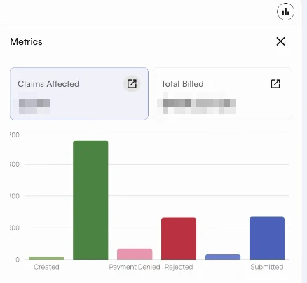The height and width of the screenshot is (283, 307).
Task: Click the Claims Affected title text
Action: click(48, 84)
